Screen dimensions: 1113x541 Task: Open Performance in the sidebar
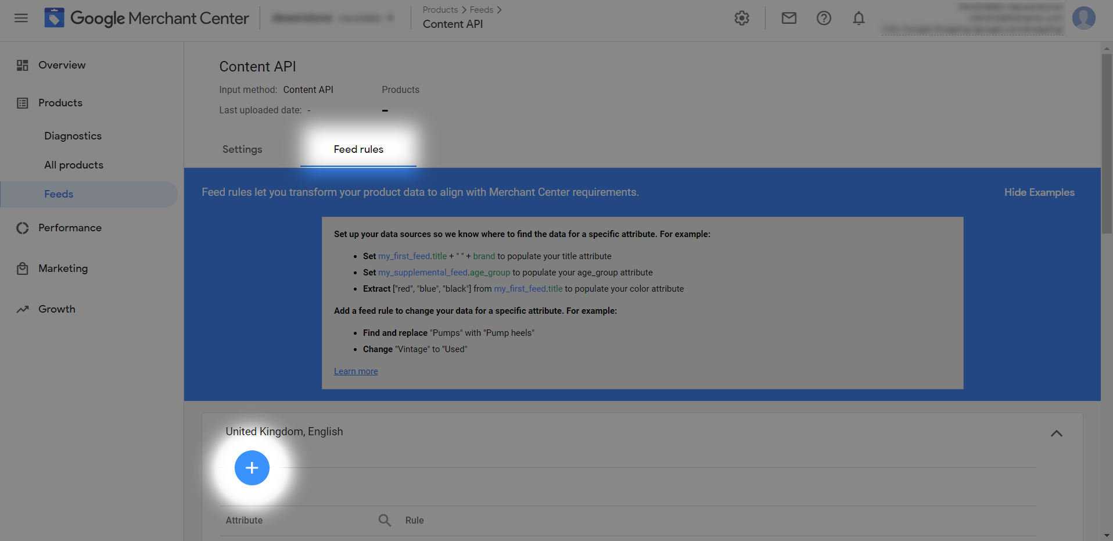pyautogui.click(x=70, y=228)
